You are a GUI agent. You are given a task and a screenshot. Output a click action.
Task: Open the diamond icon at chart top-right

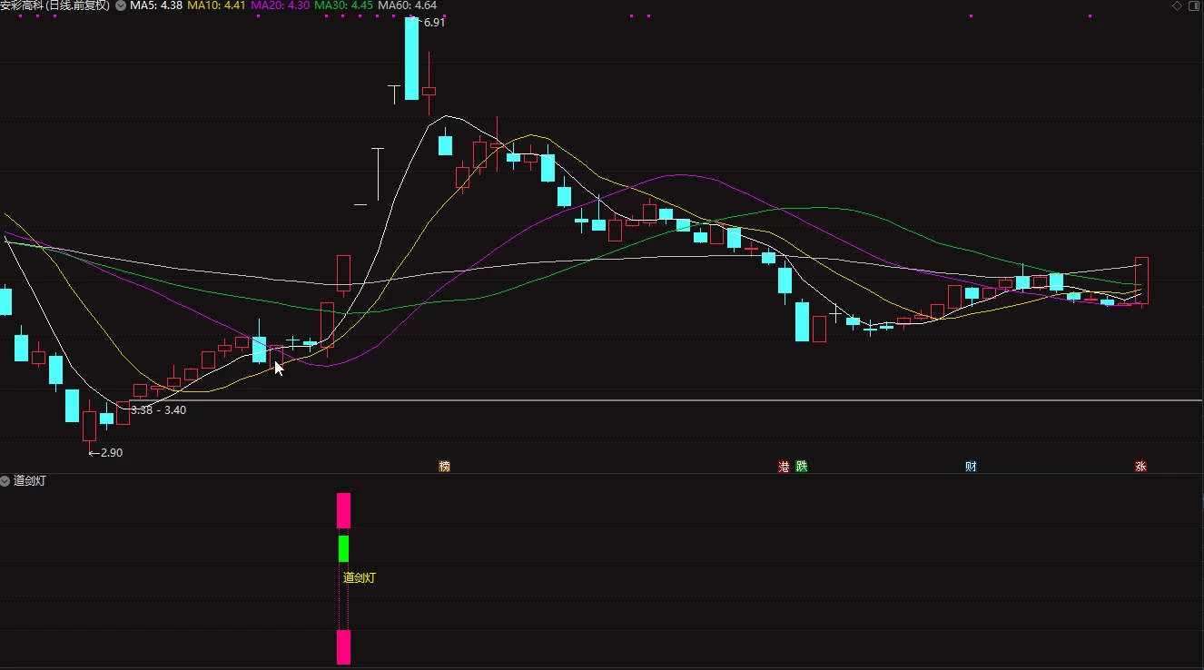(x=1177, y=5)
